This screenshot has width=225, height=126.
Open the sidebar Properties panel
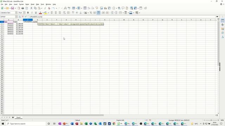[x=223, y=21]
